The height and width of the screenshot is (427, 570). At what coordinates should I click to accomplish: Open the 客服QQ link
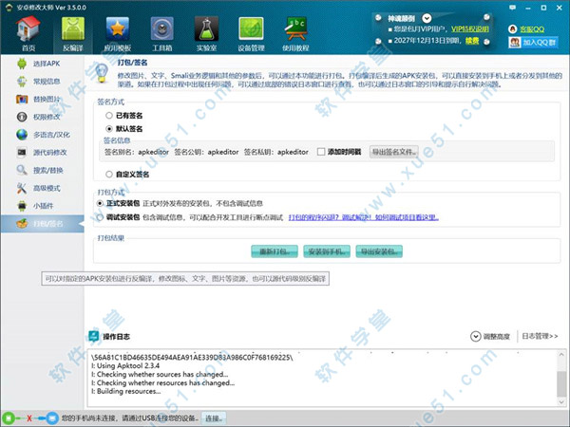[532, 29]
